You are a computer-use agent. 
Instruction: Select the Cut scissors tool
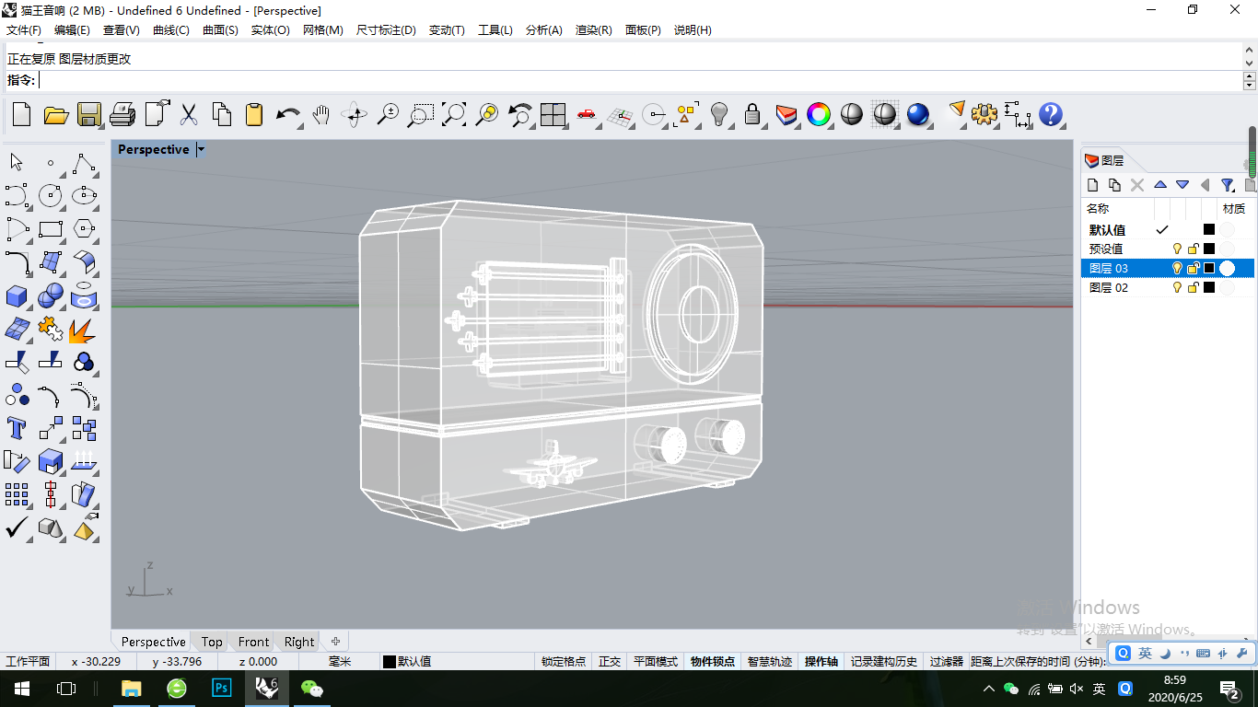tap(189, 114)
